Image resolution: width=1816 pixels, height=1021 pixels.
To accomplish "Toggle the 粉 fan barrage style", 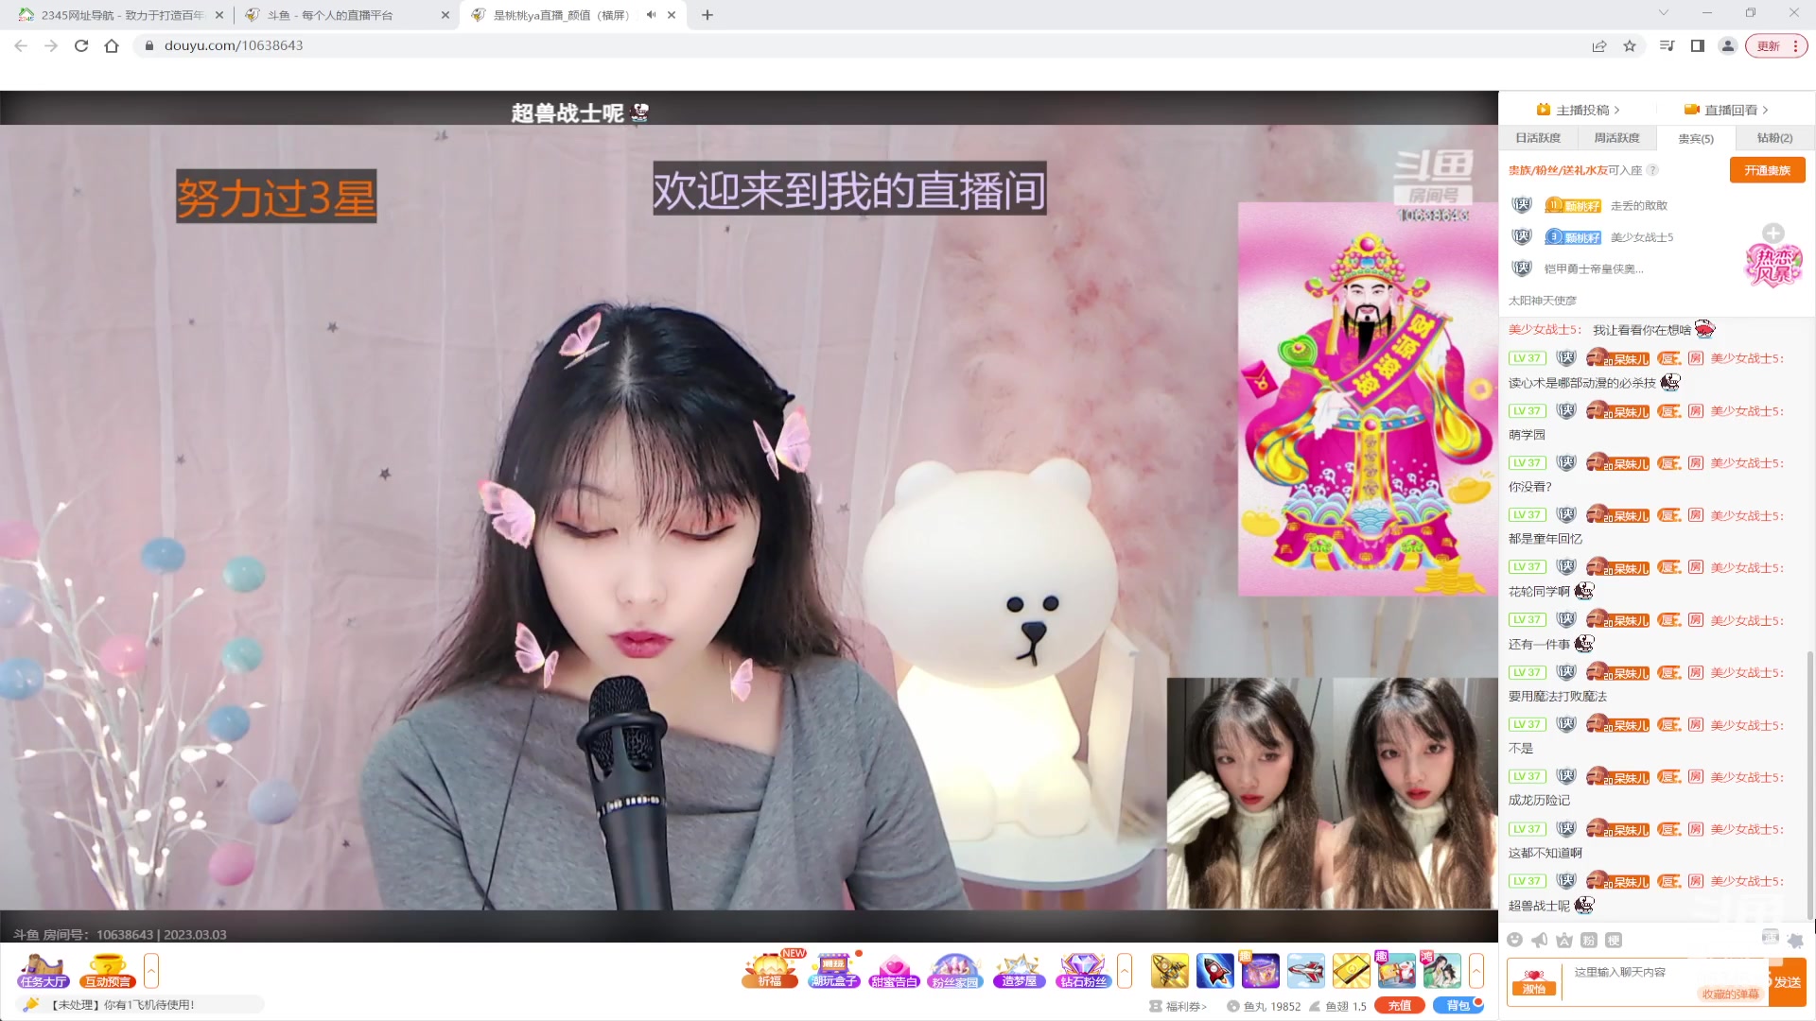I will [1588, 940].
